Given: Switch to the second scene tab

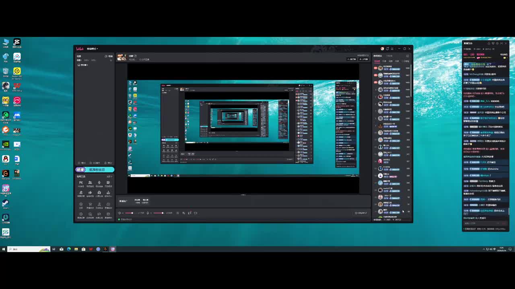Looking at the screenshot, I should tap(86, 60).
